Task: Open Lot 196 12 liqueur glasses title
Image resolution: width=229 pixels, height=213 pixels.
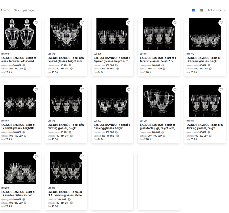Action: [x=203, y=59]
